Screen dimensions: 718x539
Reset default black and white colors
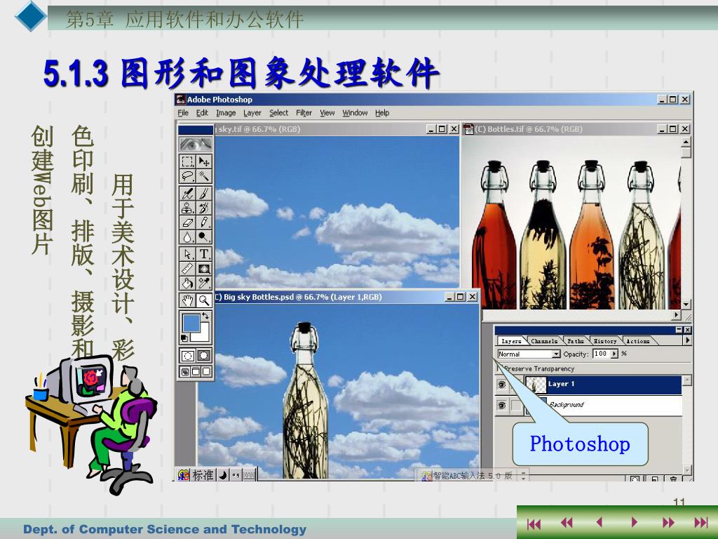pyautogui.click(x=184, y=338)
